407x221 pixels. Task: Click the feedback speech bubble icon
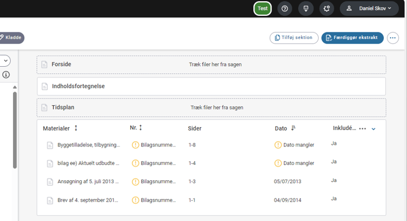(306, 8)
